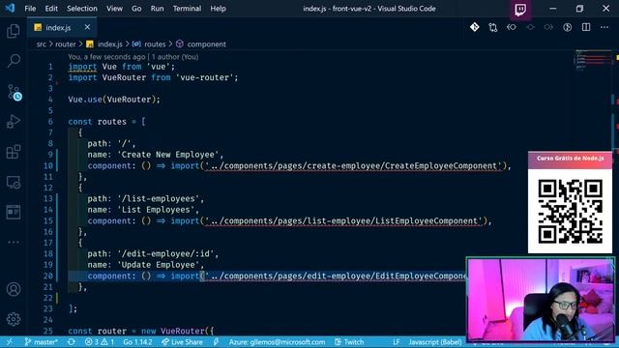619x348 pixels.
Task: Click the webcam video overlay
Action: pos(541,300)
